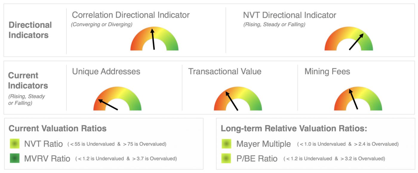This screenshot has height=173, width=418.
Task: Click the Mayer Multiple status square
Action: pyautogui.click(x=227, y=144)
